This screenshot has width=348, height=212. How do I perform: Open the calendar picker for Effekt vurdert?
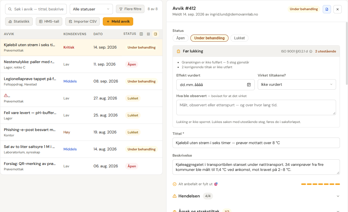249,85
